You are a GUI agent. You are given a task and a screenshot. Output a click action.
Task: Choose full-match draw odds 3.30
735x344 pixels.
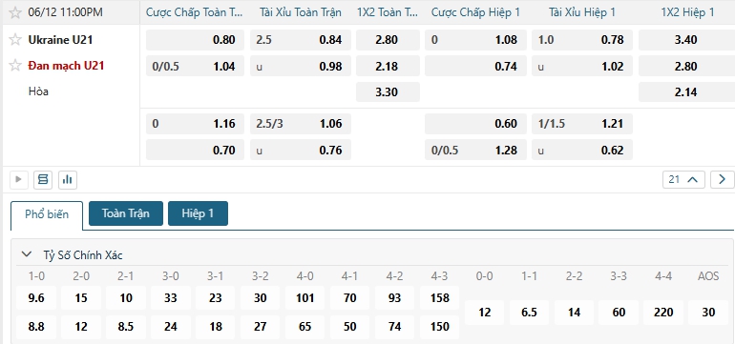pyautogui.click(x=388, y=91)
